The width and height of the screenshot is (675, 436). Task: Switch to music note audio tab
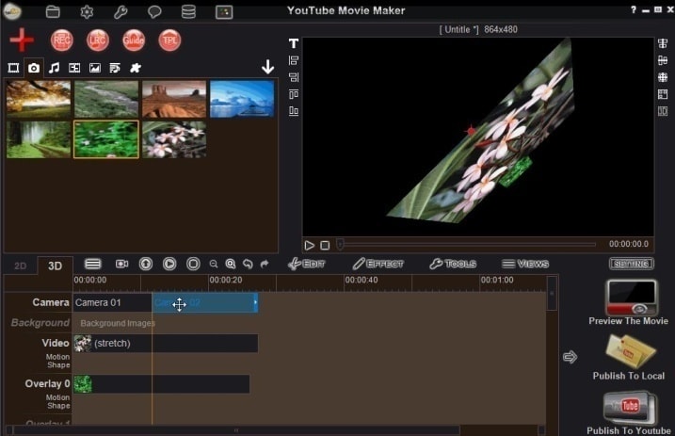point(54,68)
